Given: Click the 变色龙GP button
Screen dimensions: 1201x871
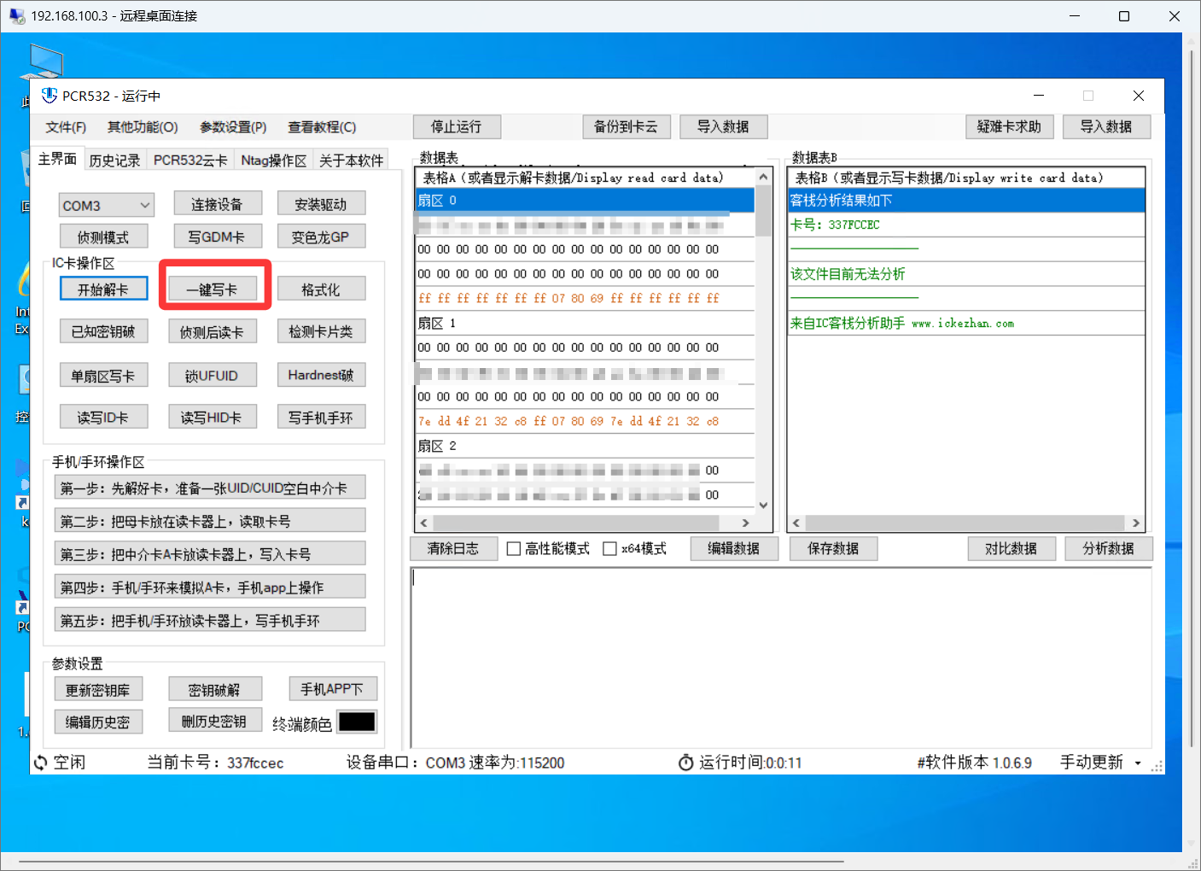Looking at the screenshot, I should click(x=321, y=237).
